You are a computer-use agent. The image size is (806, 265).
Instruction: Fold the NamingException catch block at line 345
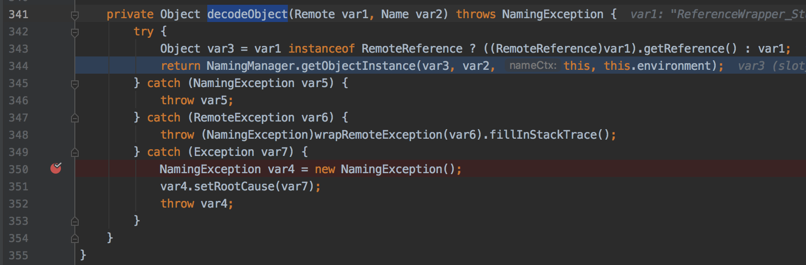point(75,84)
